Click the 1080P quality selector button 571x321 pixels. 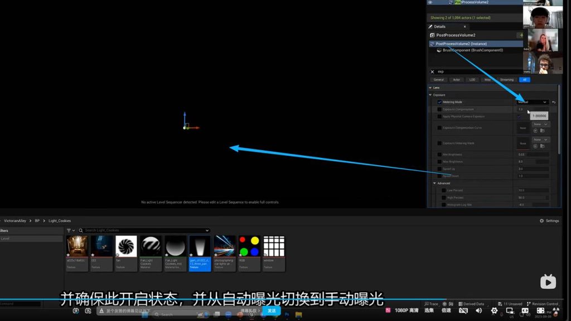(x=407, y=311)
